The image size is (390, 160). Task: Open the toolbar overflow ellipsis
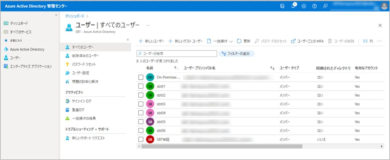[x=379, y=41]
